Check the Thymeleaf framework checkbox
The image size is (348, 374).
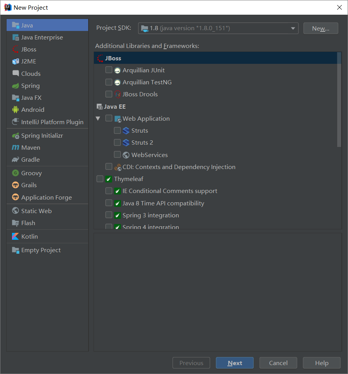100,179
